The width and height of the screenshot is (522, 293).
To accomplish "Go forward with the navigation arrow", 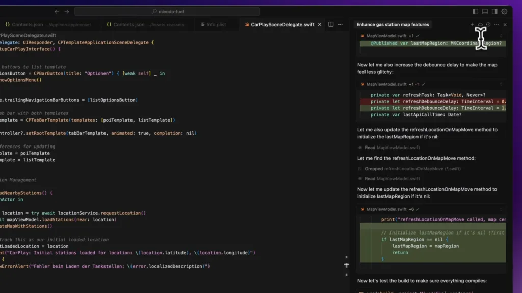I will click(67, 12).
